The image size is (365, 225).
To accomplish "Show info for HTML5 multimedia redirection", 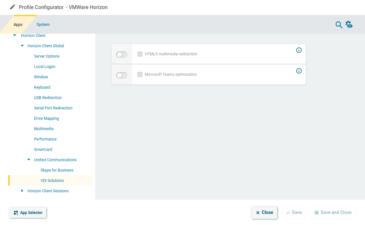I will 299,50.
